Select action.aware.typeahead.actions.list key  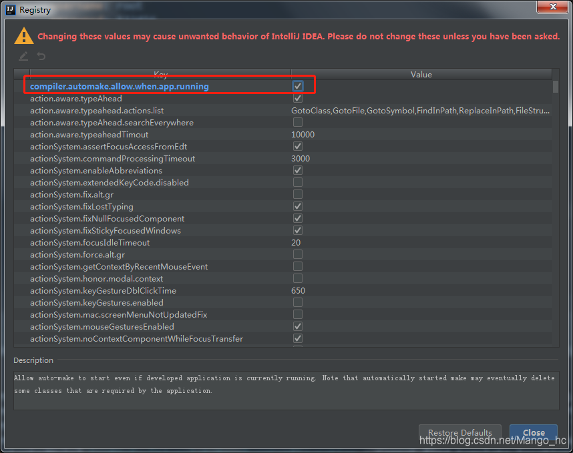pos(97,111)
